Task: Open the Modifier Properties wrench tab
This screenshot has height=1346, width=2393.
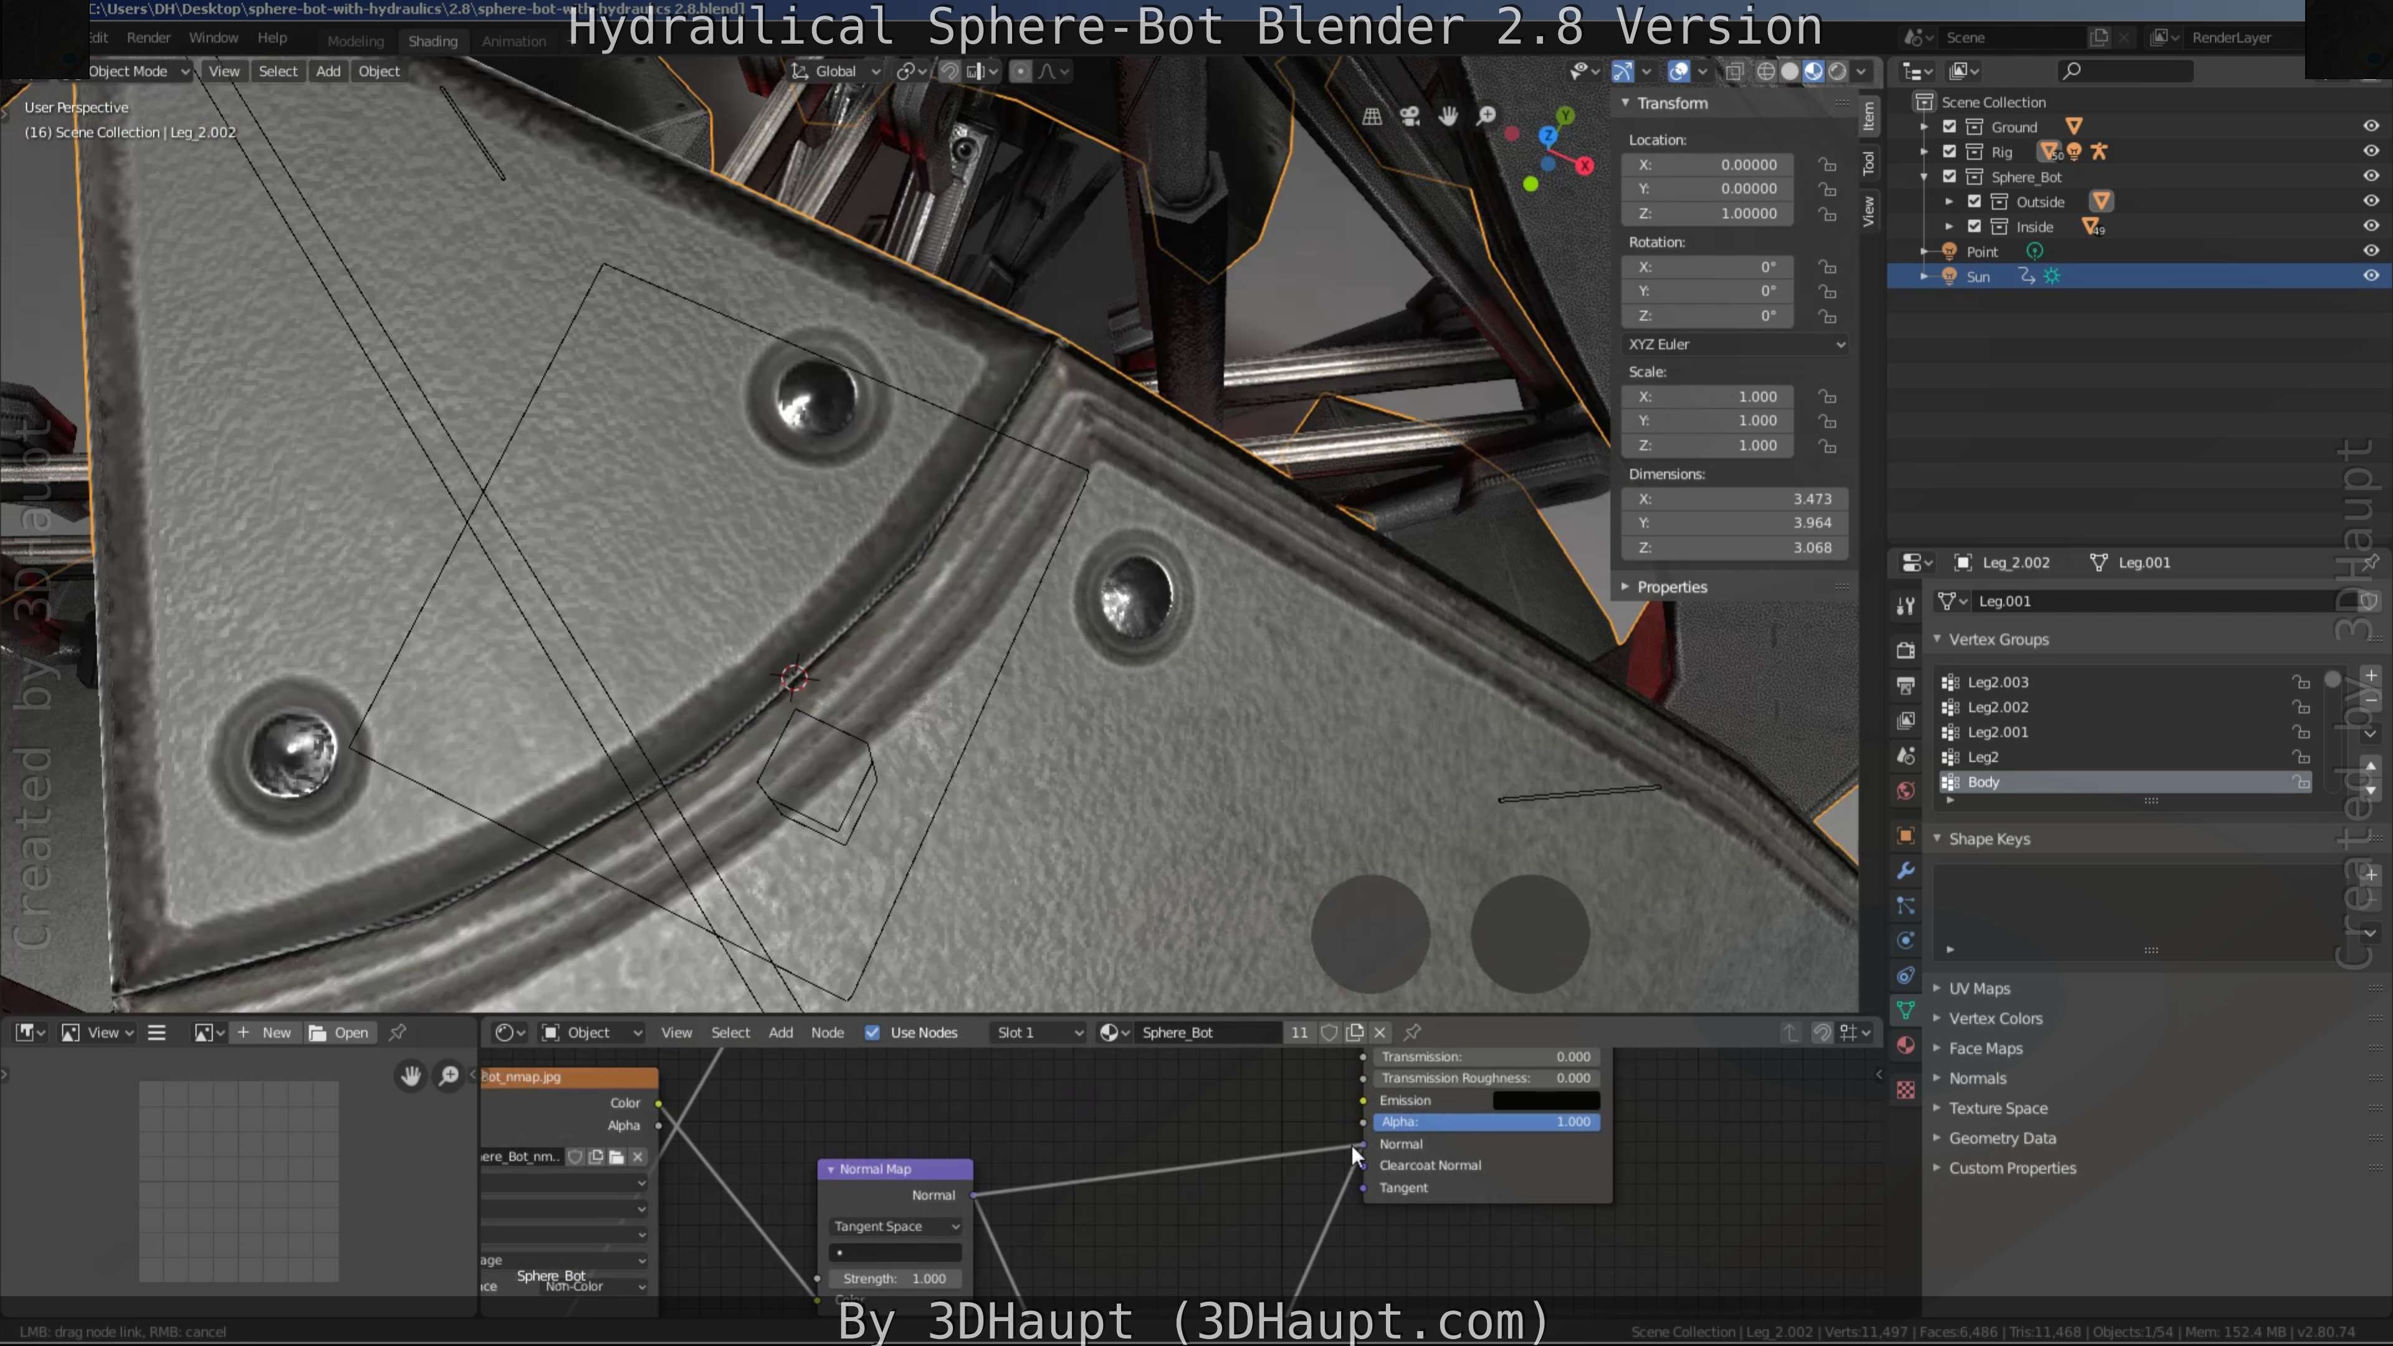Action: [1905, 871]
